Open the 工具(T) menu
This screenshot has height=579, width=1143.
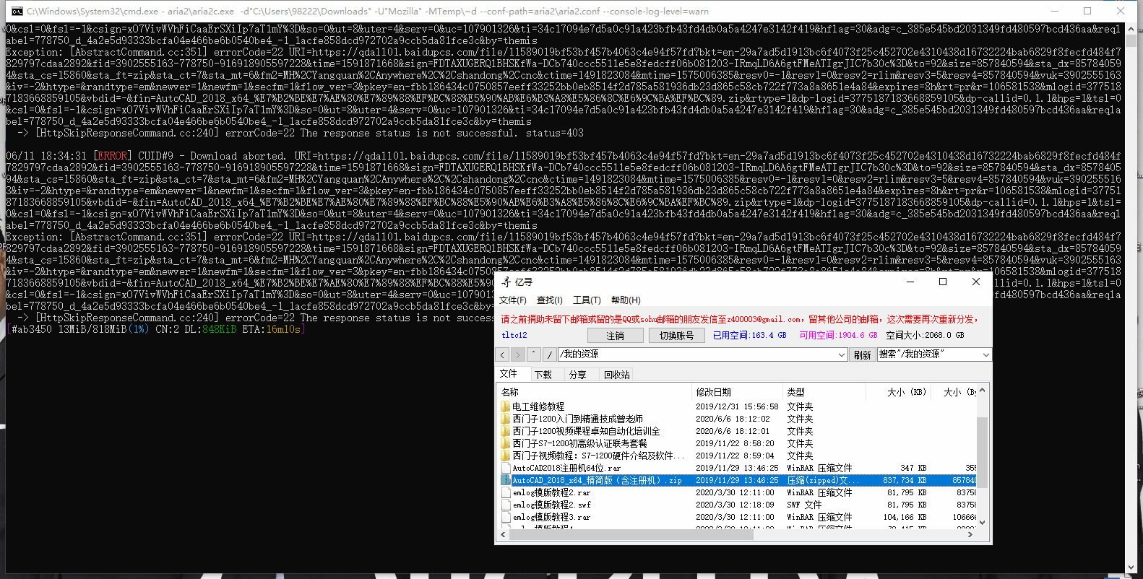pos(587,300)
